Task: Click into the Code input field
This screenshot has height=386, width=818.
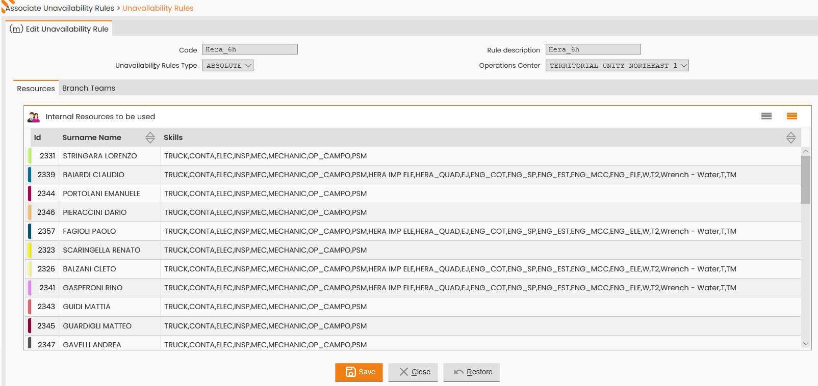Action: click(x=250, y=49)
